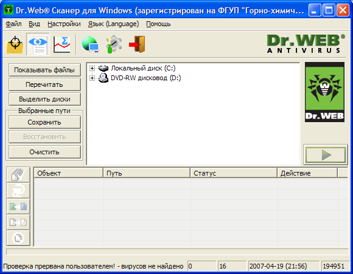The height and width of the screenshot is (274, 353).
Task: Click the status bar date 2007-04-19 (21:56)
Action: click(x=284, y=266)
